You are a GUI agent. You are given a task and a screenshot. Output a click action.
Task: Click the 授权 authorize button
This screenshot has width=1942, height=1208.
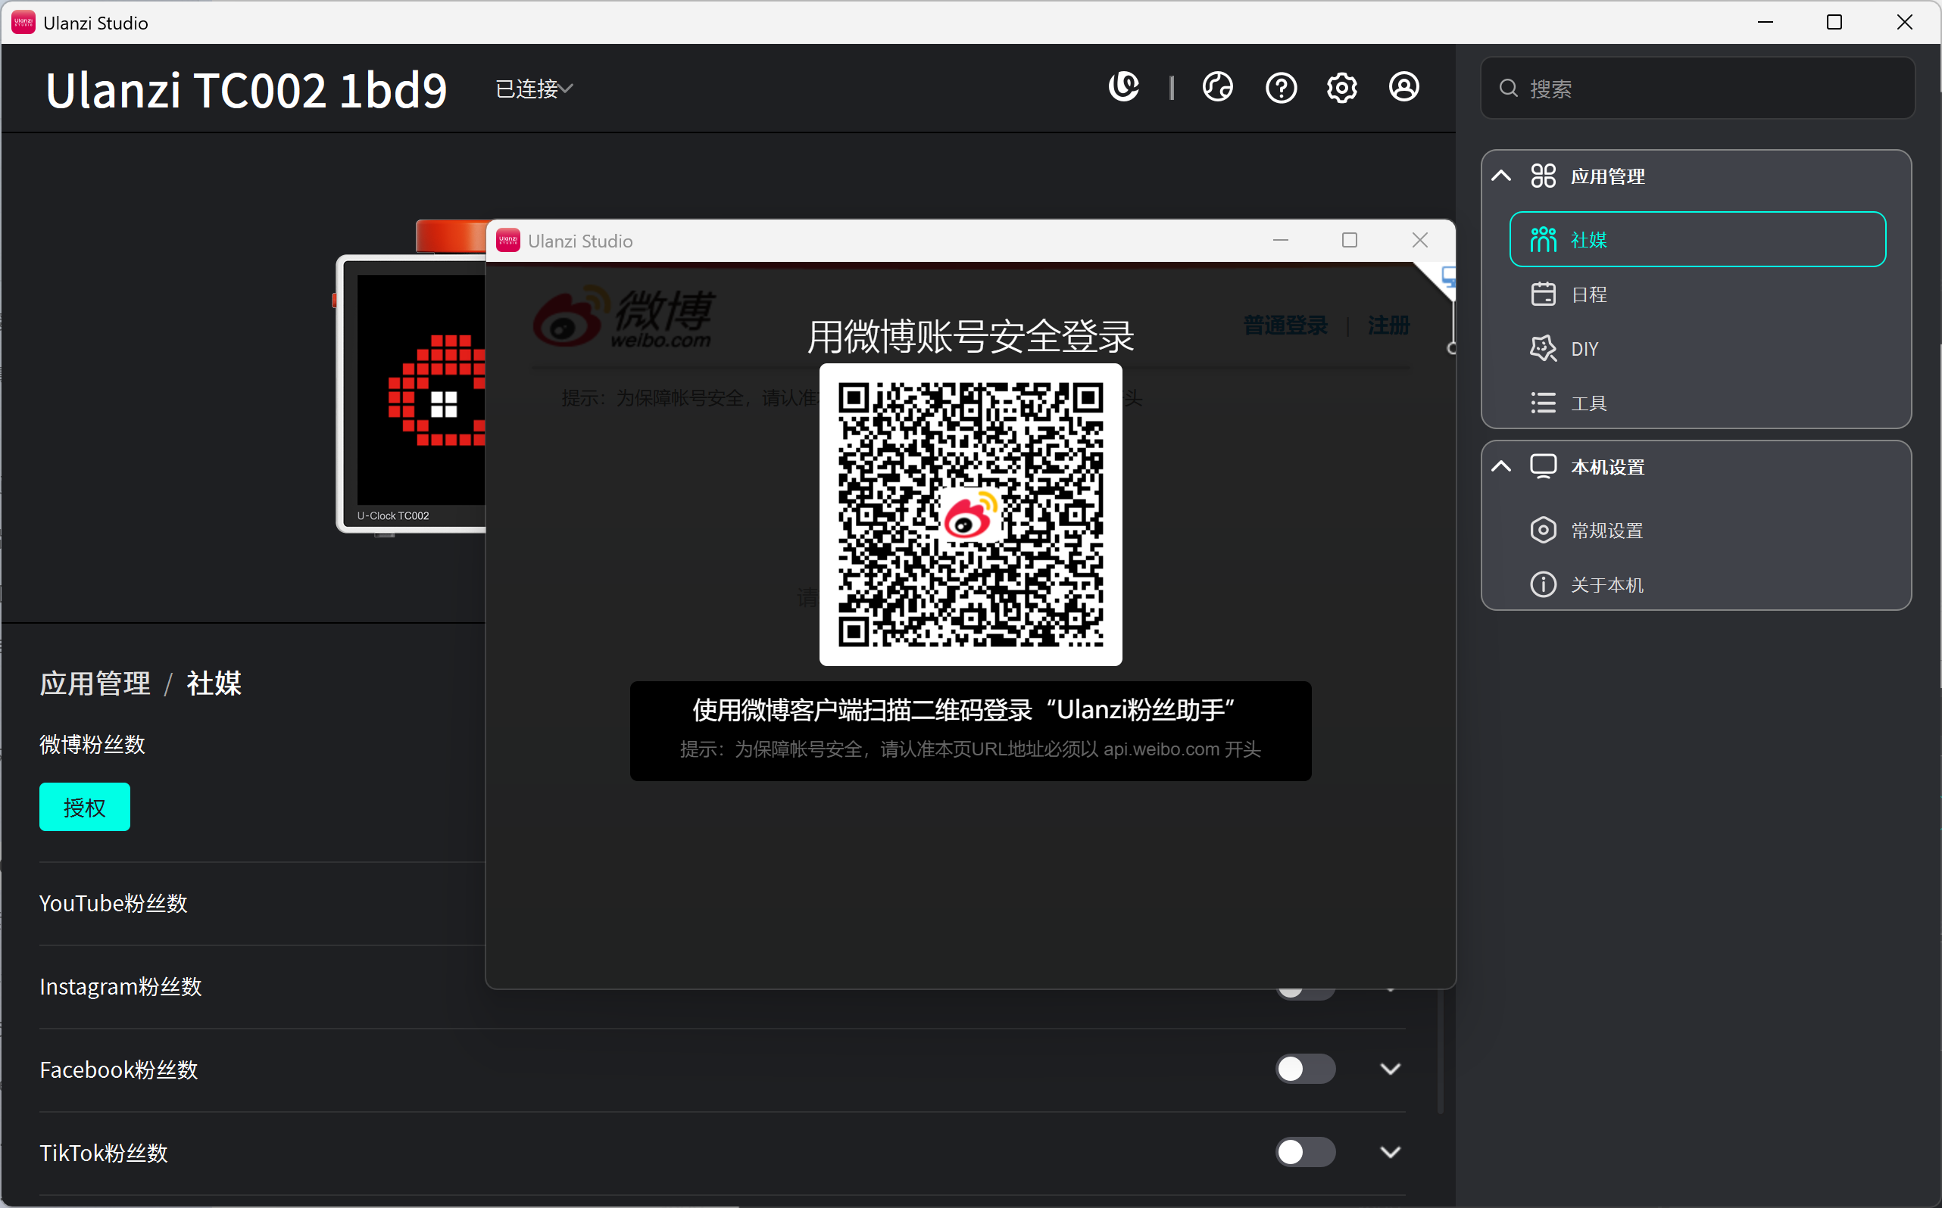click(x=85, y=807)
